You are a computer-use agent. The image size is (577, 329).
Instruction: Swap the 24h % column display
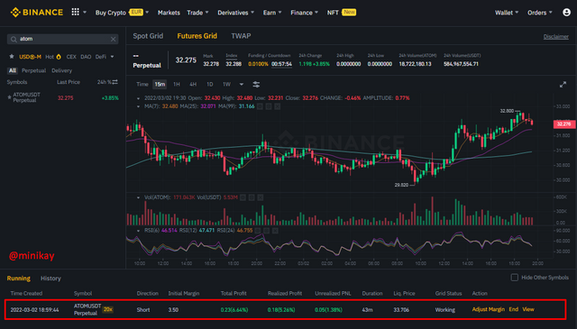[x=115, y=82]
